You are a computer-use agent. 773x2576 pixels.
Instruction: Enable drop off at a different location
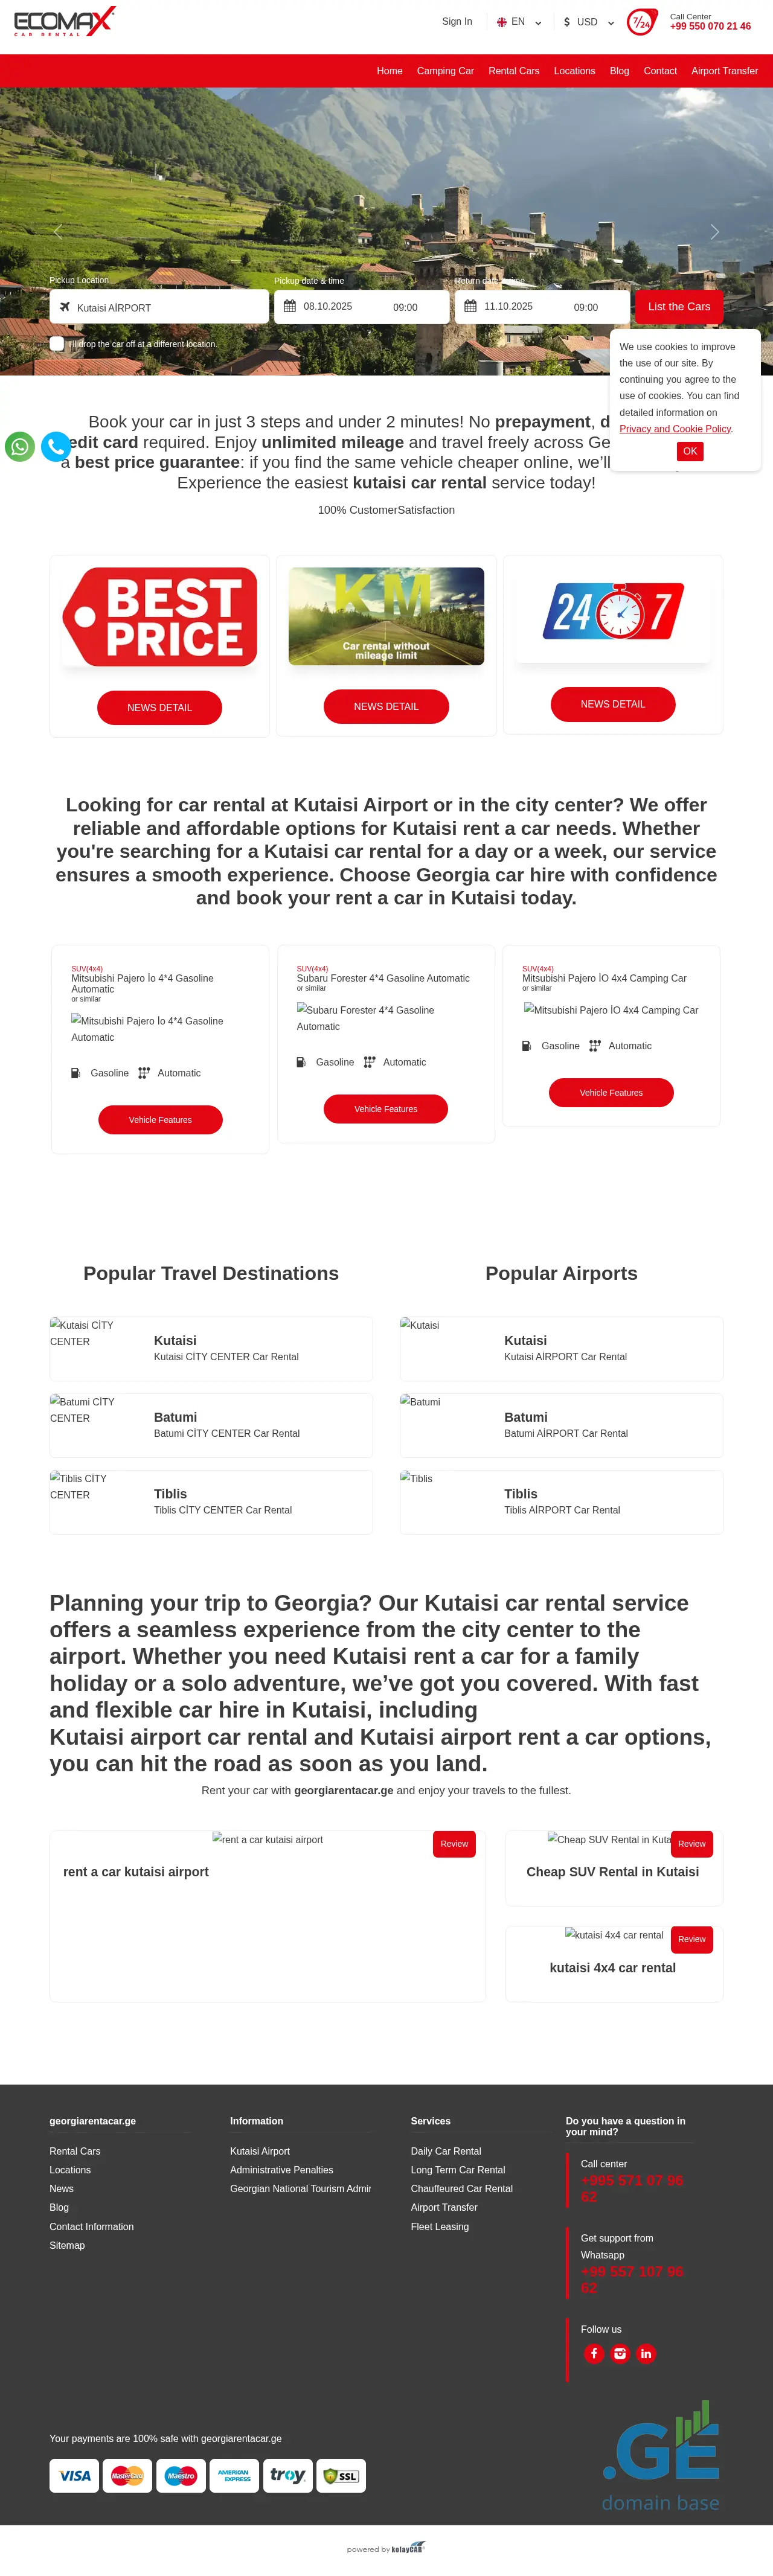57,343
